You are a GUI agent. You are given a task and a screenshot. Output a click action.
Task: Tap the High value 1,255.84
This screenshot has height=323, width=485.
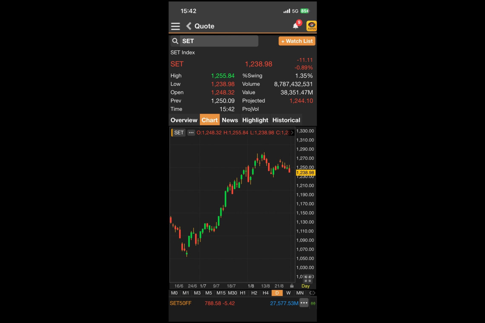tap(223, 76)
